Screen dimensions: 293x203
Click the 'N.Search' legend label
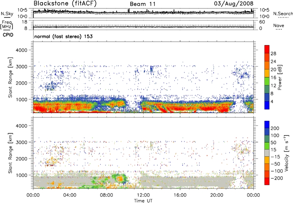click(x=283, y=14)
